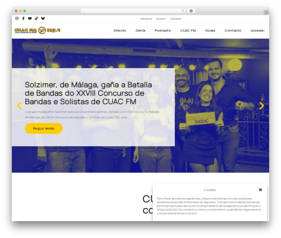
Task: Open the Novas menu item
Action: 210,30
